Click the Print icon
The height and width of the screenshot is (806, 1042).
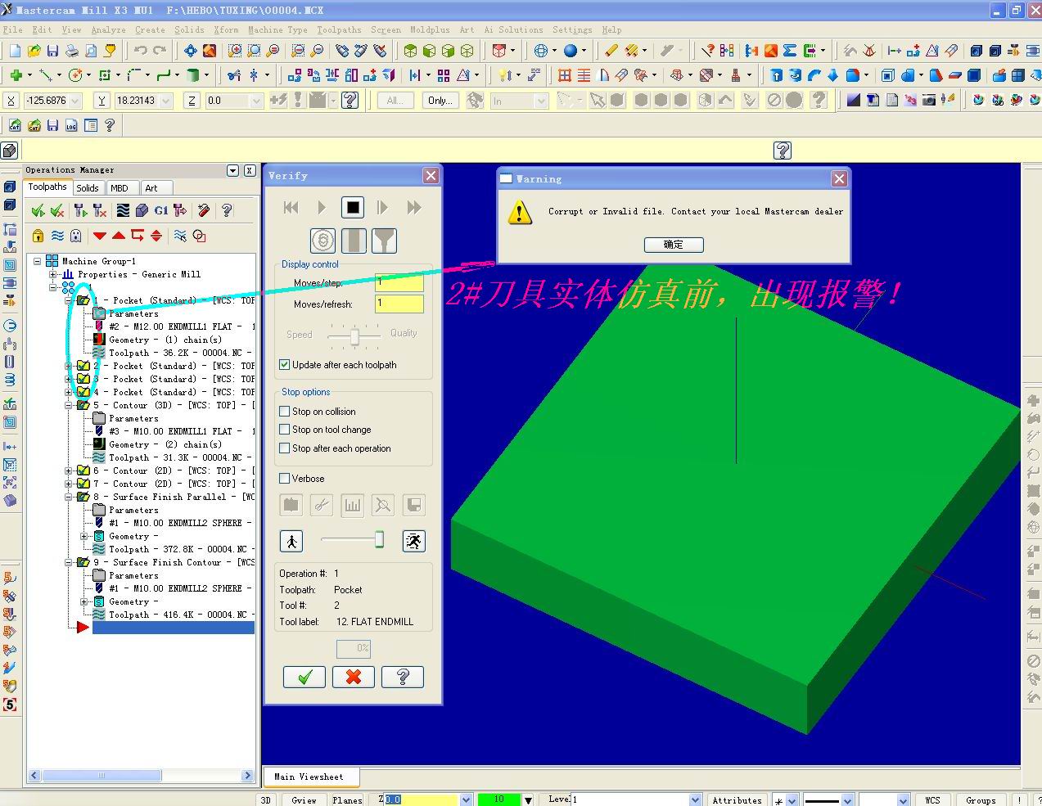[x=72, y=51]
